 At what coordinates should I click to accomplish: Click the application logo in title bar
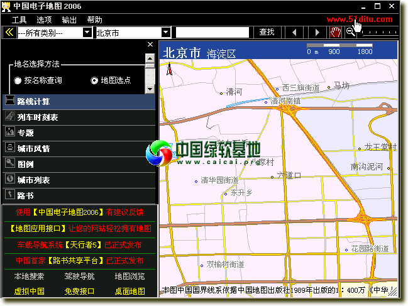pos(6,6)
